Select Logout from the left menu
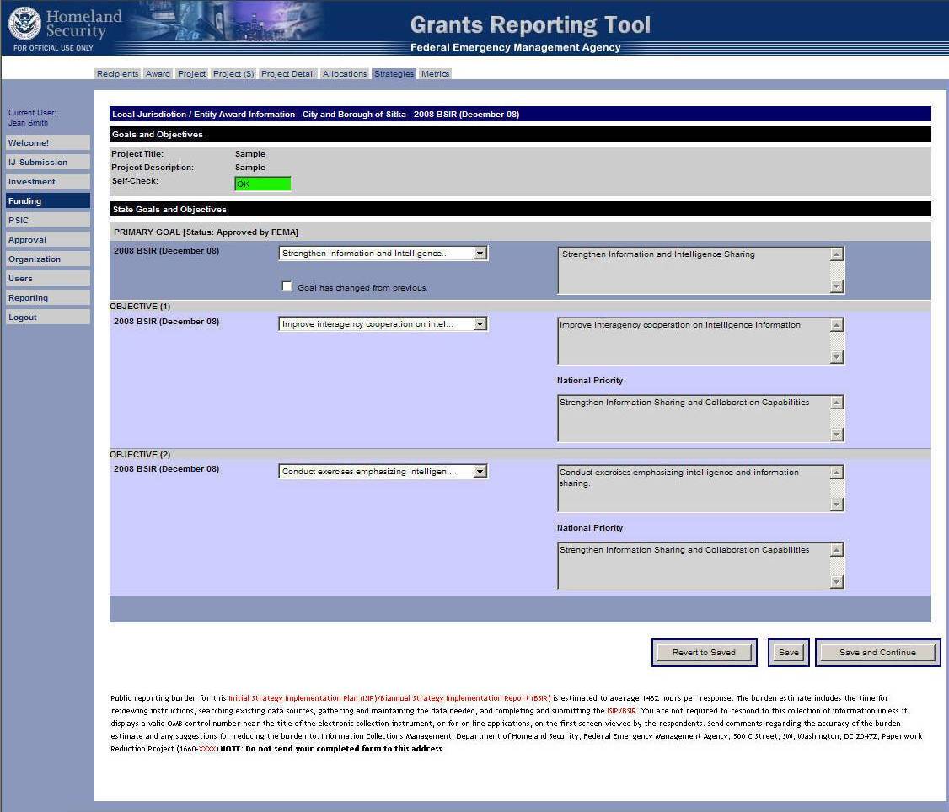Screen dimensions: 949x812 (47, 318)
